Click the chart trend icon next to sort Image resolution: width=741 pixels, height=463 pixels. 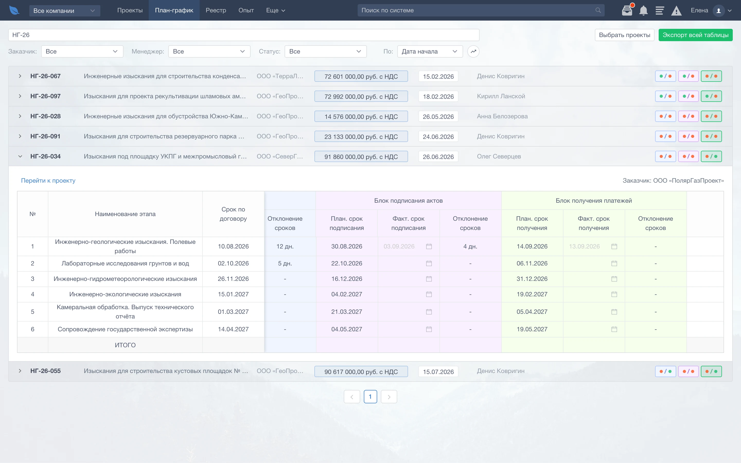(x=473, y=51)
